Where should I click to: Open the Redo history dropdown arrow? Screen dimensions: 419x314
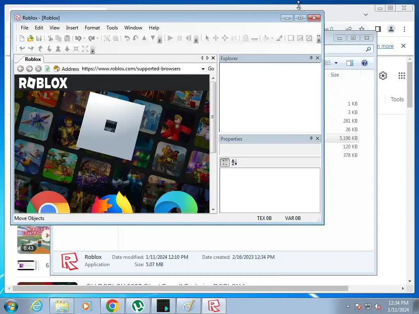tap(97, 38)
